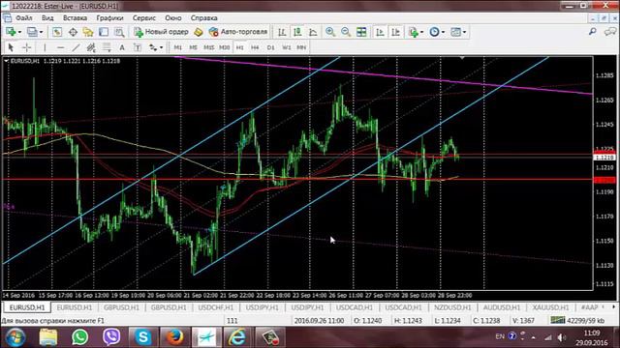
Task: Draw a horizontal line
Action: [x=60, y=47]
